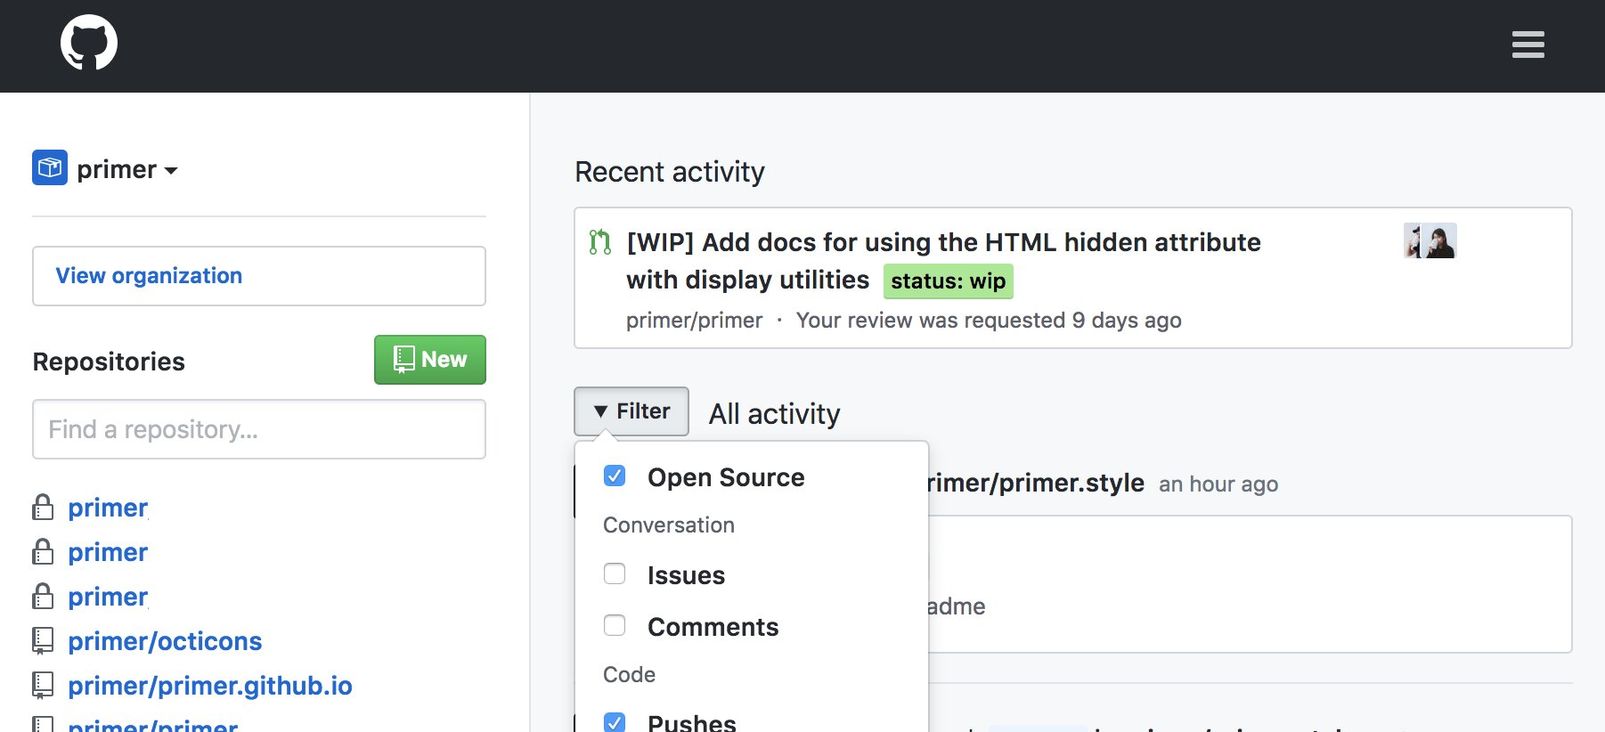Click the pull request icon on WIP item
This screenshot has width=1605, height=732.
600,242
